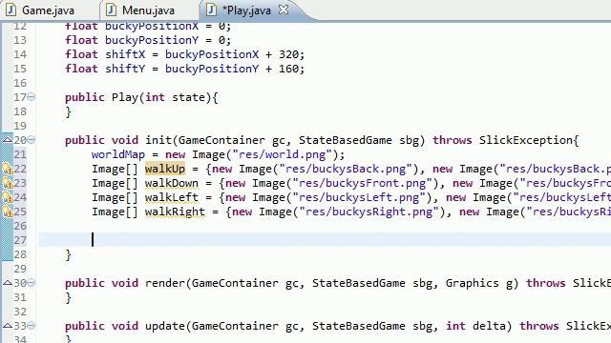Click the Graphics g parameter in render
This screenshot has height=343, width=611.
coord(479,283)
